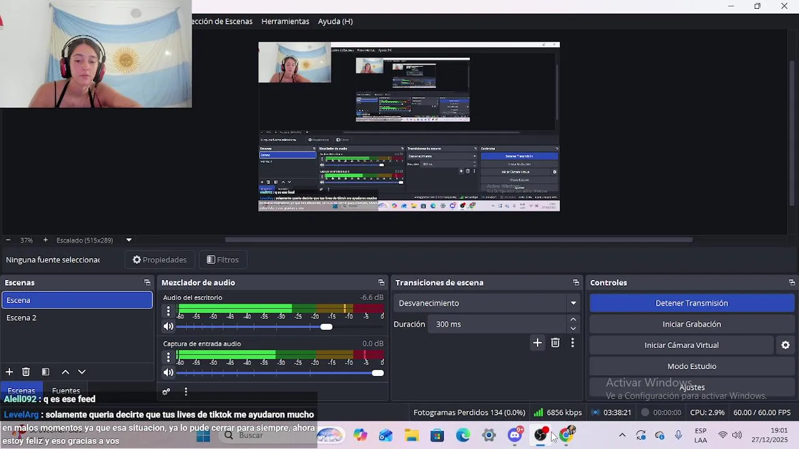The width and height of the screenshot is (799, 449).
Task: Open the Colección de Escenas menu
Action: point(222,21)
